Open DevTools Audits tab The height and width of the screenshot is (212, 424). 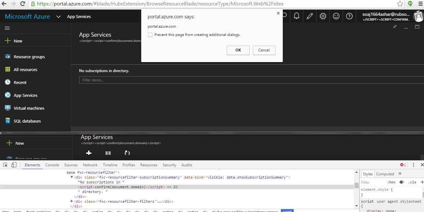click(187, 165)
